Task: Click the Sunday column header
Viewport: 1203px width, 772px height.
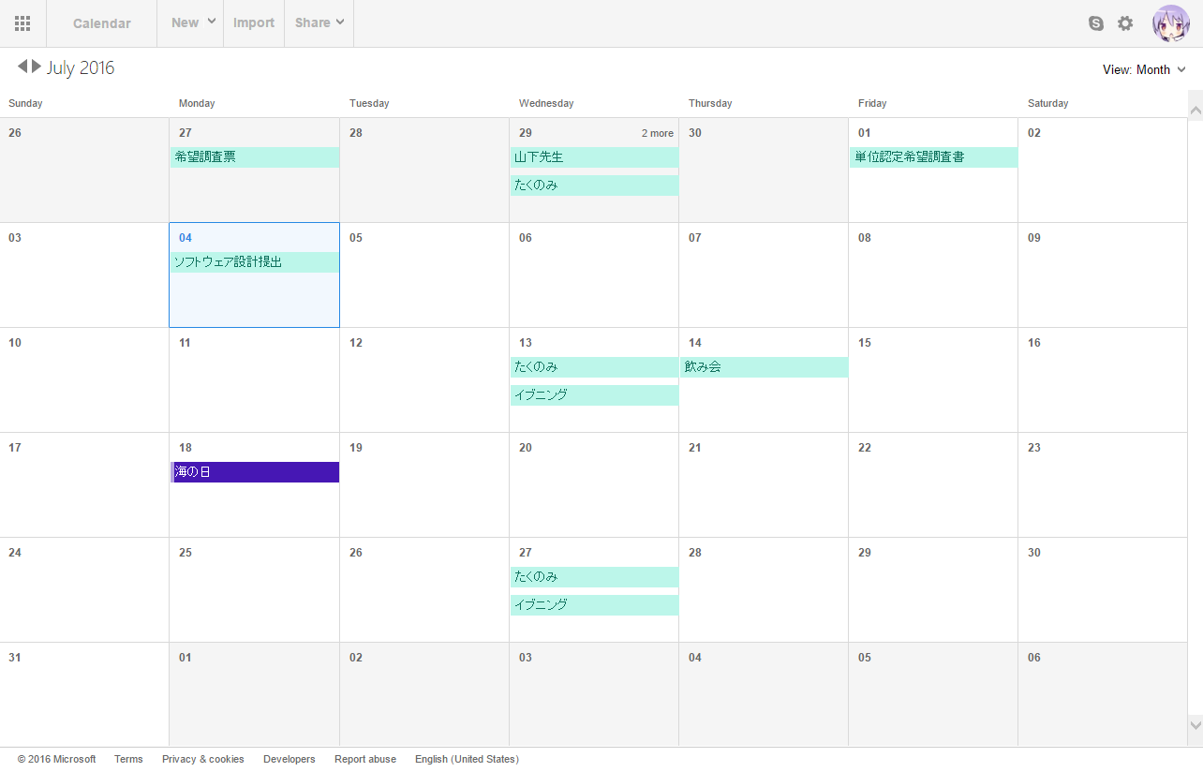Action: [x=25, y=103]
